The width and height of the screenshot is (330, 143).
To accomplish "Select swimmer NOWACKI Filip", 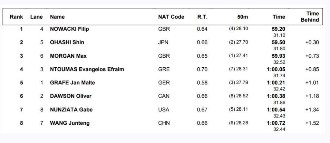I will 70,29.
